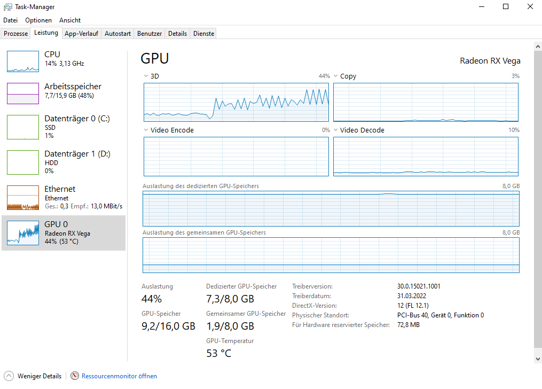This screenshot has height=389, width=542.
Task: Click the Weniger Details button text
Action: click(x=40, y=376)
